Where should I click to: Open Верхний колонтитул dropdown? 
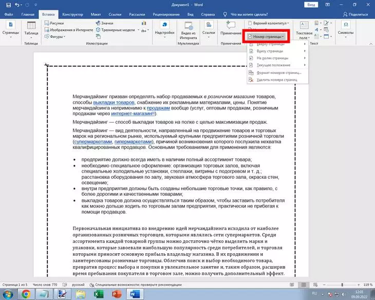point(268,23)
